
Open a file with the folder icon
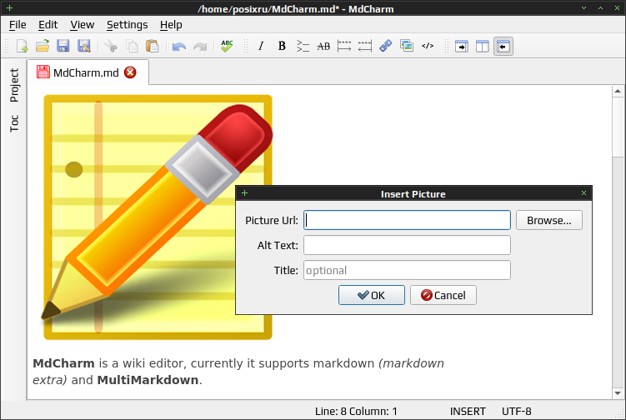43,46
